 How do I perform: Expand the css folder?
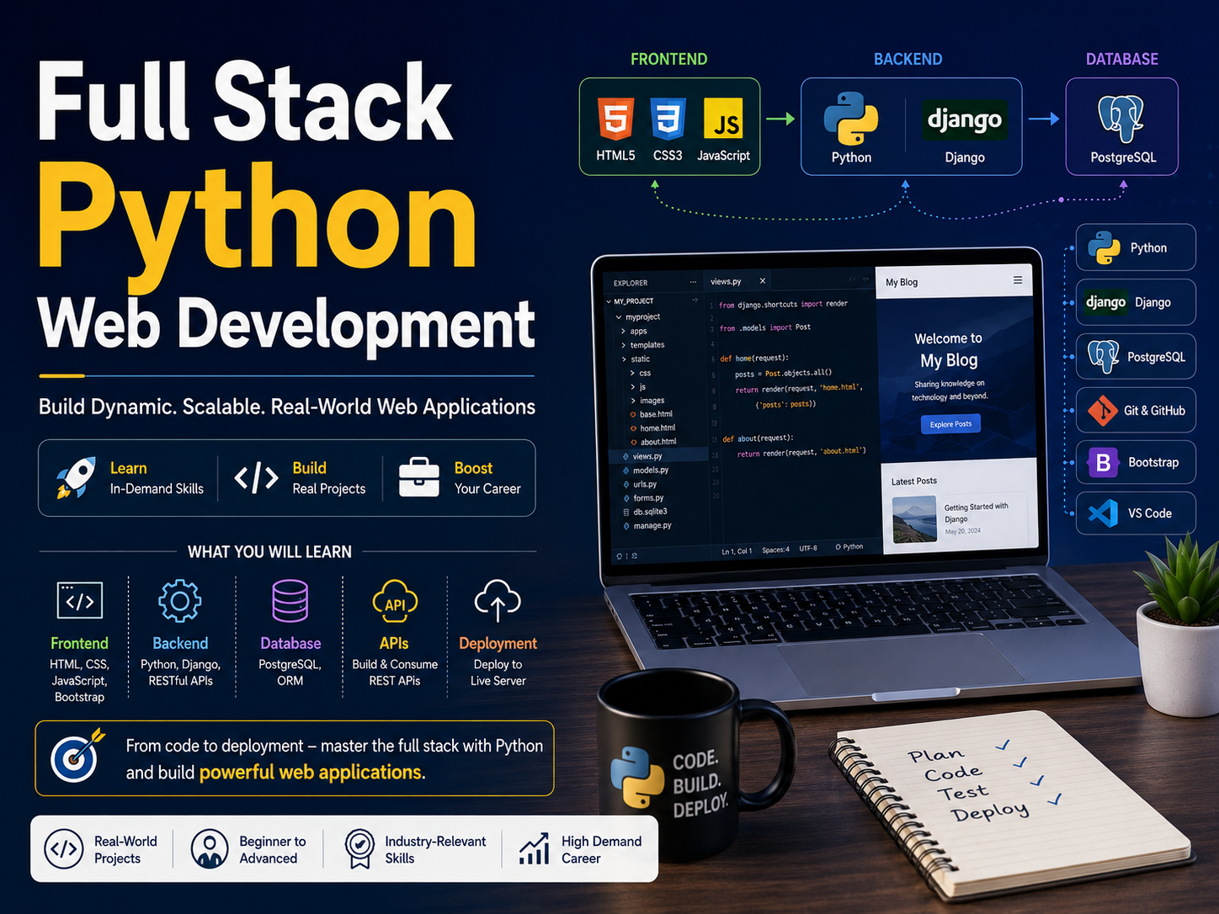pos(633,373)
